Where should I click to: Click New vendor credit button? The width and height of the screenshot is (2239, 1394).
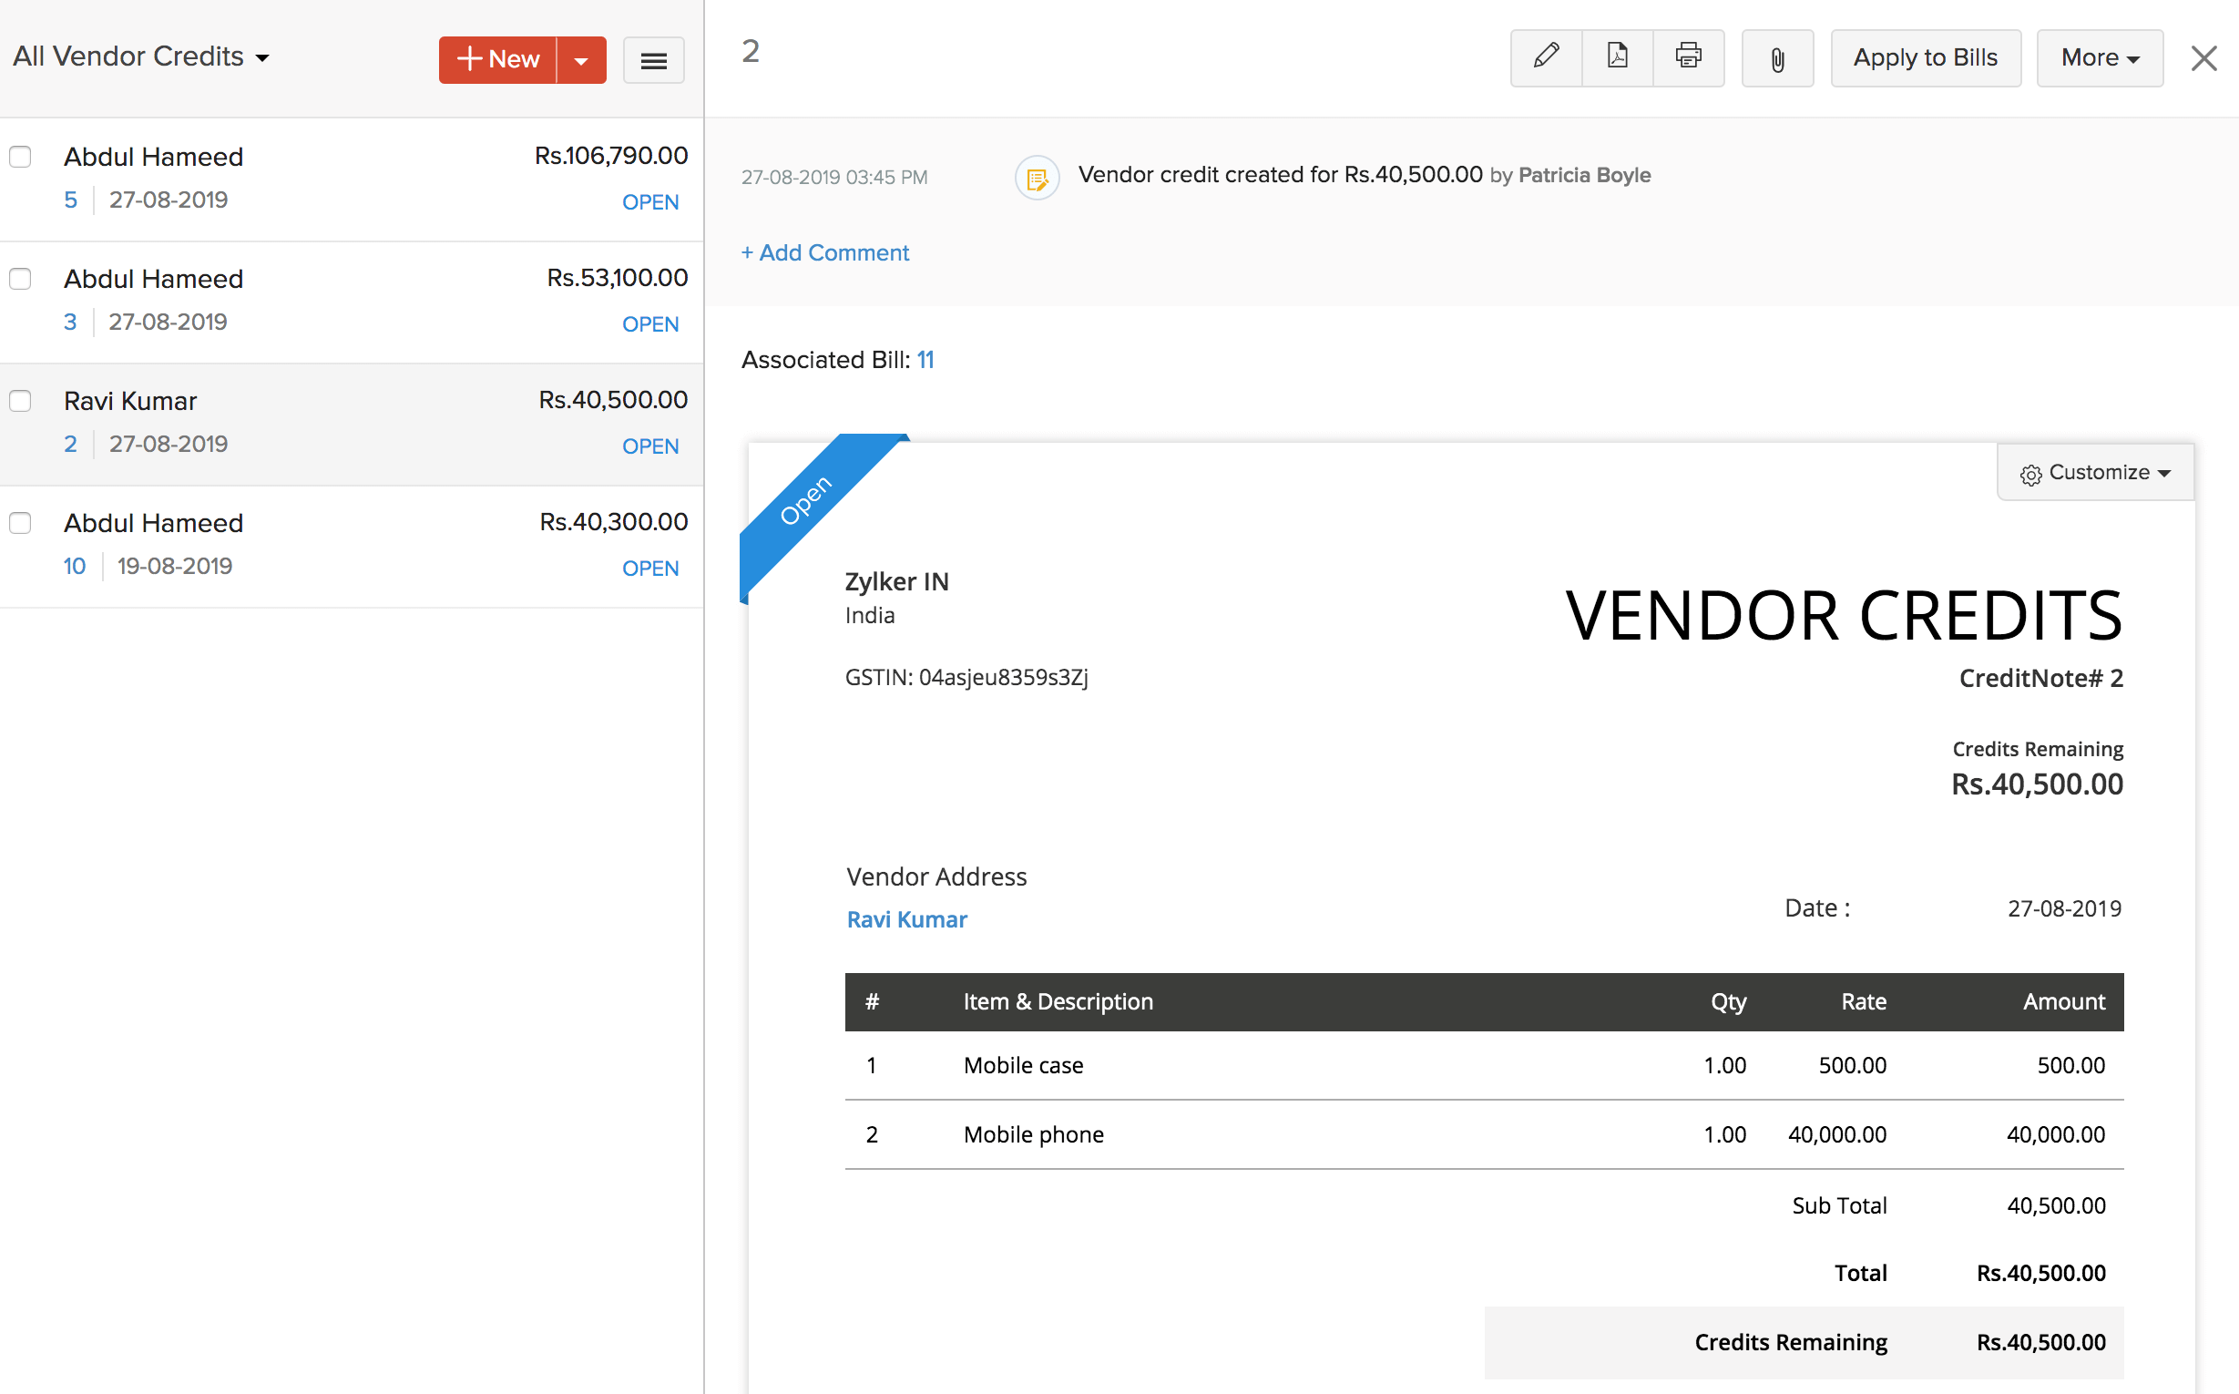(x=497, y=57)
